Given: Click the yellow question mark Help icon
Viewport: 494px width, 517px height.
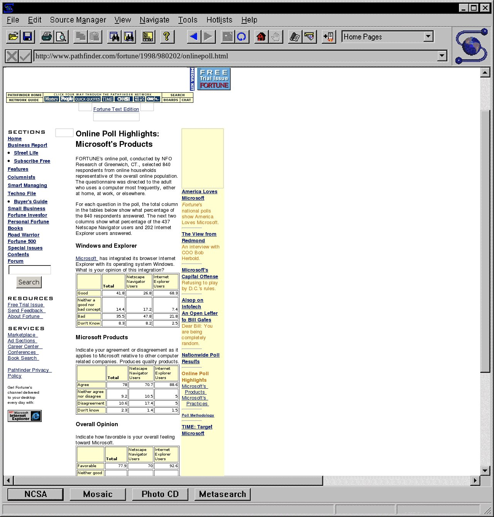Looking at the screenshot, I should [167, 37].
